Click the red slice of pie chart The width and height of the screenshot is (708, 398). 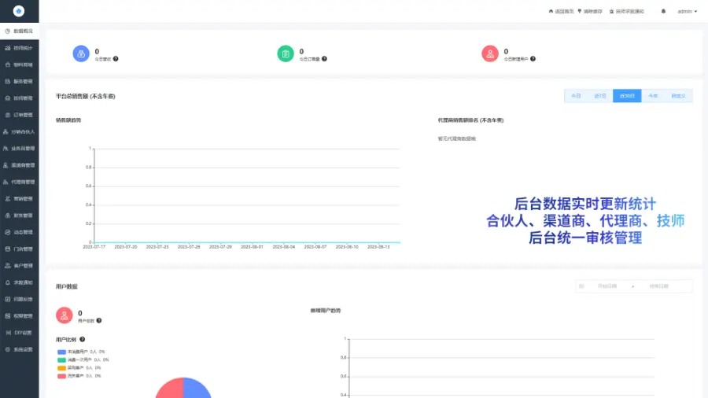coord(168,389)
